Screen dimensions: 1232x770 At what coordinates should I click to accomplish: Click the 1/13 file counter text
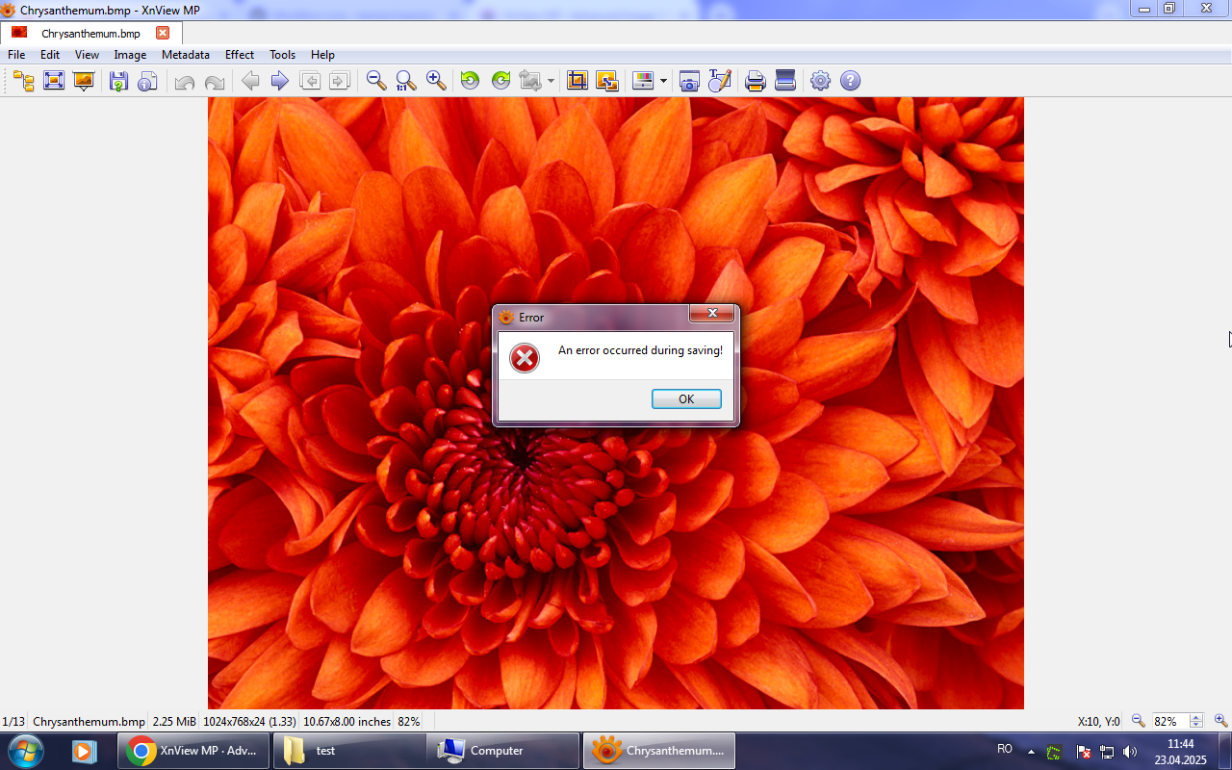point(13,721)
